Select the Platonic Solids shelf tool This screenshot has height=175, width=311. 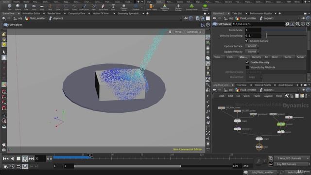pos(124,7)
